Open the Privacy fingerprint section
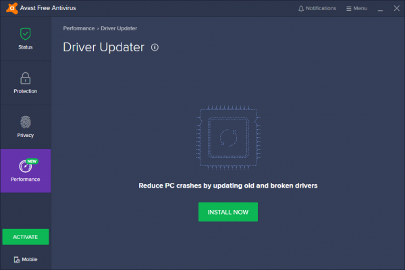Screen dimensions: 405x270 point(26,127)
